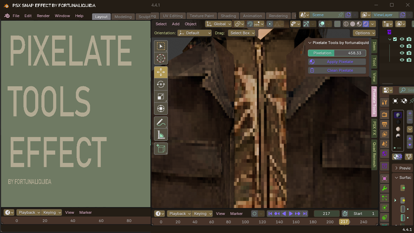This screenshot has height=233, width=414.
Task: Open the Modifiers wrench tab icon
Action: tap(384, 188)
